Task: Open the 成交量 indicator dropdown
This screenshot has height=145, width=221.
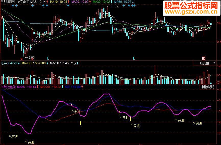Action: click(x=204, y=63)
